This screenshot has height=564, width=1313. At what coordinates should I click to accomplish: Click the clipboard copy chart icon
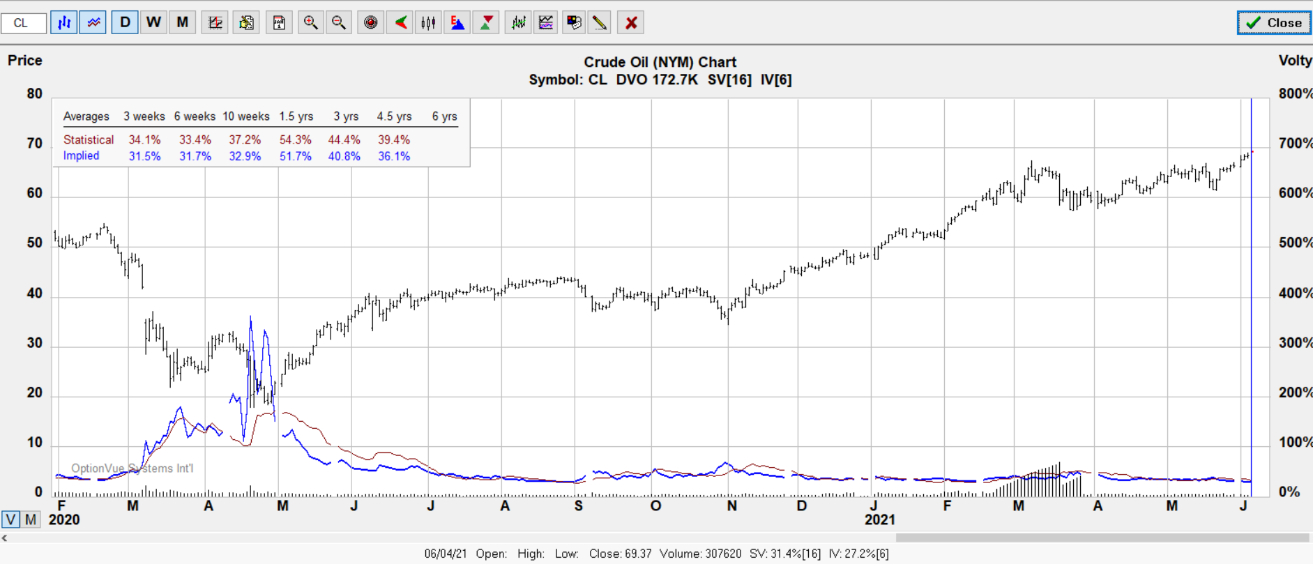pyautogui.click(x=246, y=23)
